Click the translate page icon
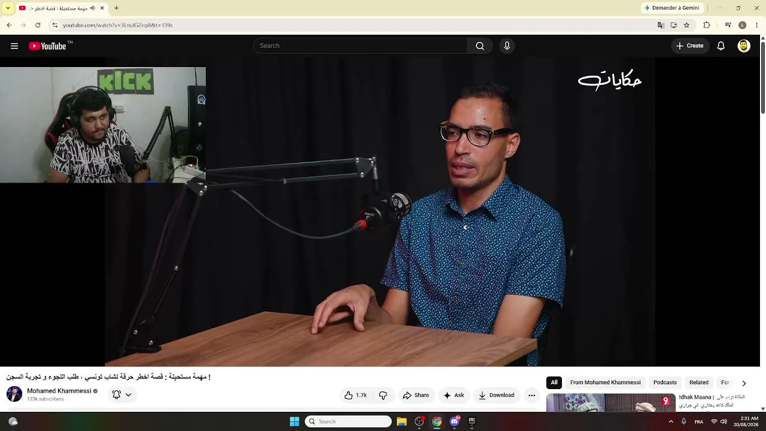The height and width of the screenshot is (431, 766). [661, 25]
